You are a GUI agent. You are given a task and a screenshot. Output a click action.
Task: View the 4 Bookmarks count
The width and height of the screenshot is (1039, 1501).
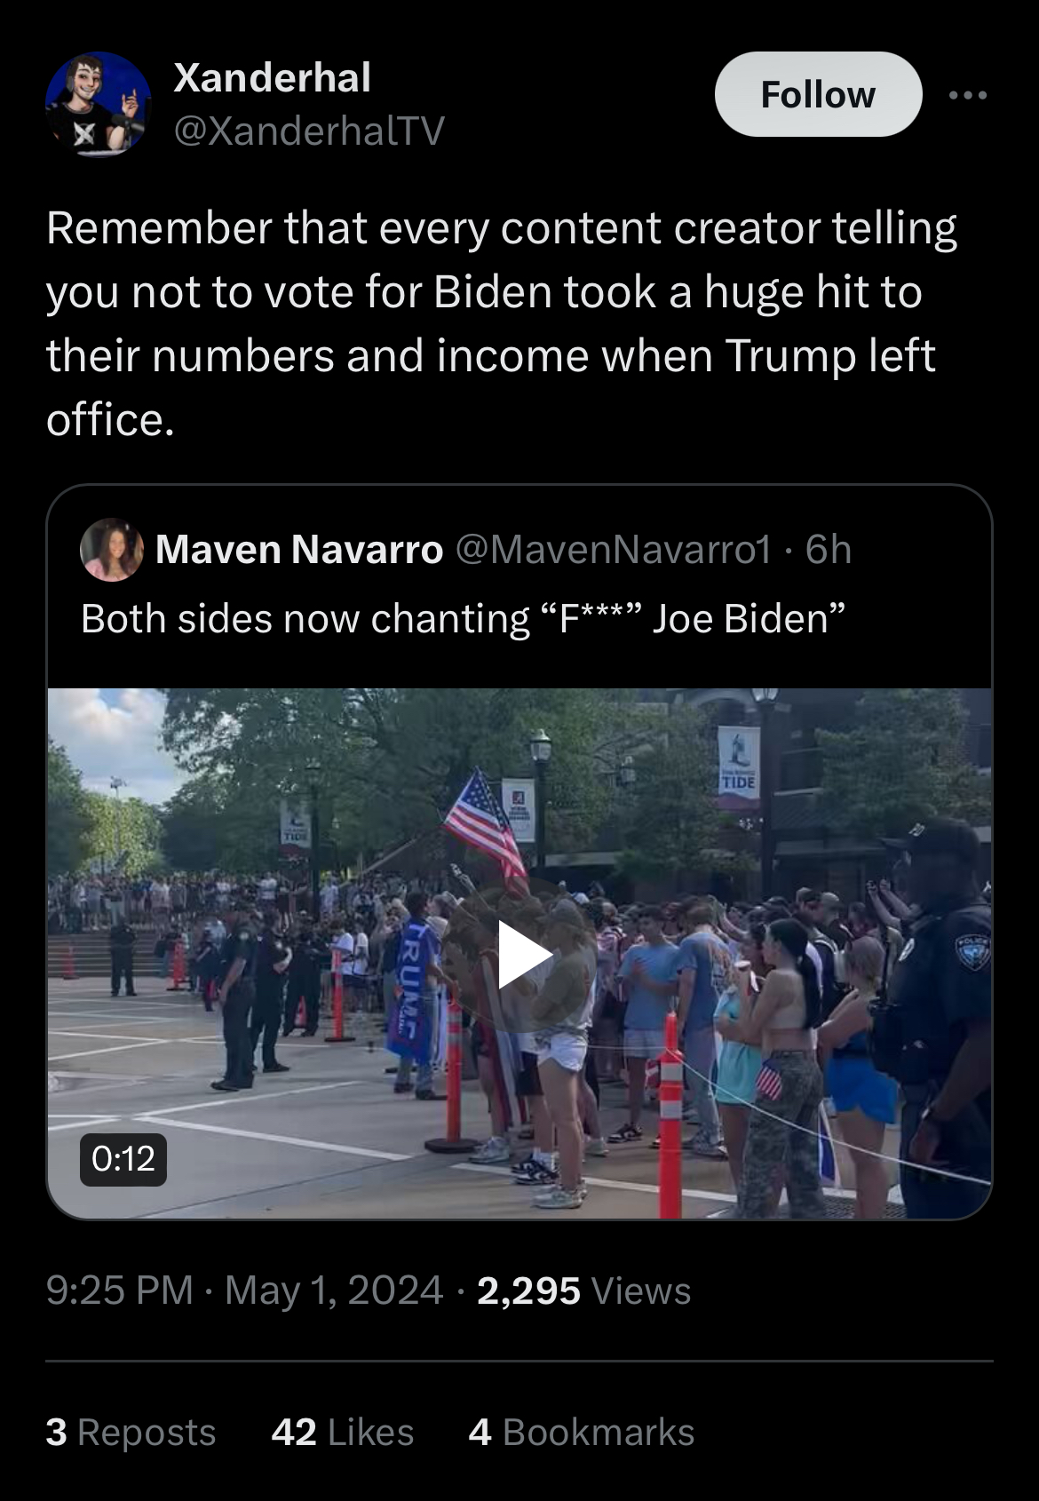point(582,1433)
